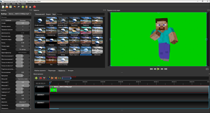Open the Дорожка 3 track menu arrow
The image size is (210, 113).
(x=36, y=103)
